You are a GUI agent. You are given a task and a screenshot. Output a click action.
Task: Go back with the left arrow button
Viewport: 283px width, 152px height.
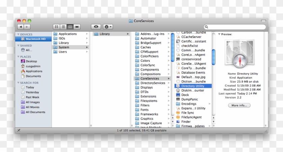pos(21,27)
